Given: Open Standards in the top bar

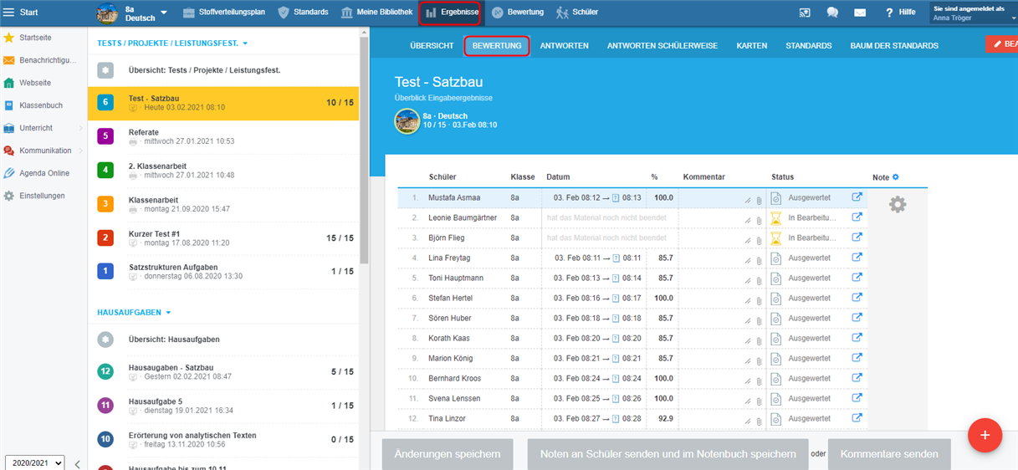Looking at the screenshot, I should [x=303, y=12].
